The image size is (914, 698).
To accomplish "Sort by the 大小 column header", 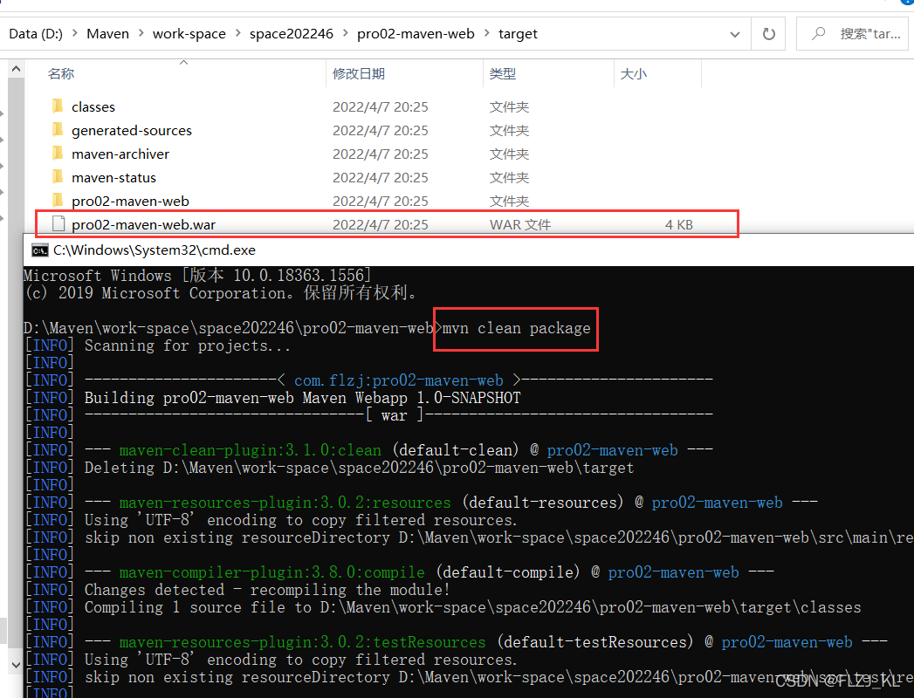I will 633,74.
